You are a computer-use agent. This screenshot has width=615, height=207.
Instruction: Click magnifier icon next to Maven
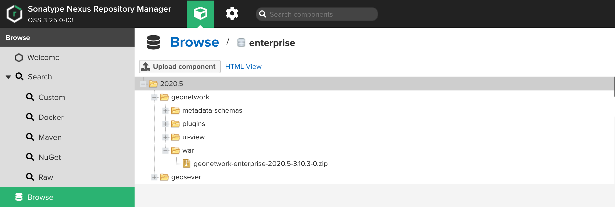(x=30, y=137)
